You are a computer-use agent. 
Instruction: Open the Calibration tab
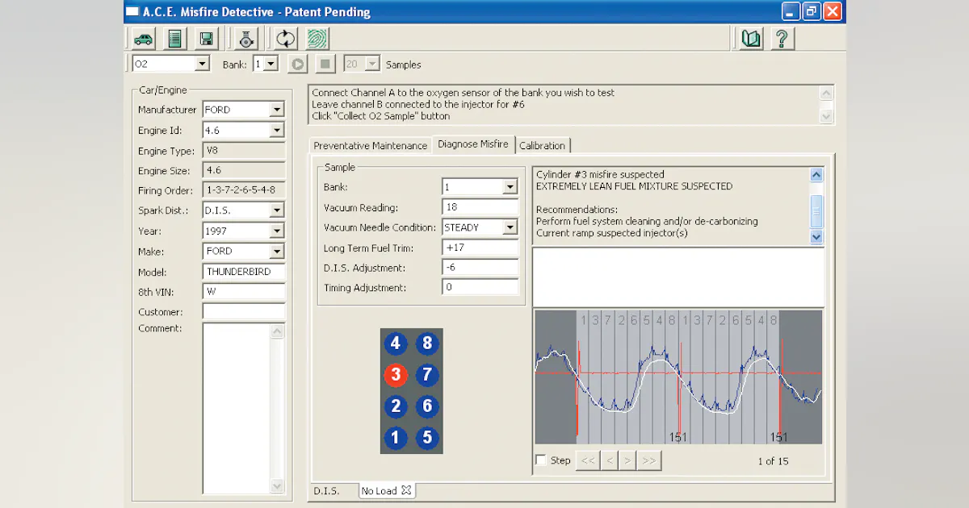point(543,146)
